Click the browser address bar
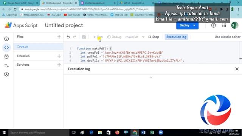 point(87,9)
